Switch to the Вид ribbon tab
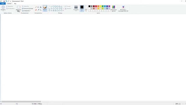 coord(15,3)
